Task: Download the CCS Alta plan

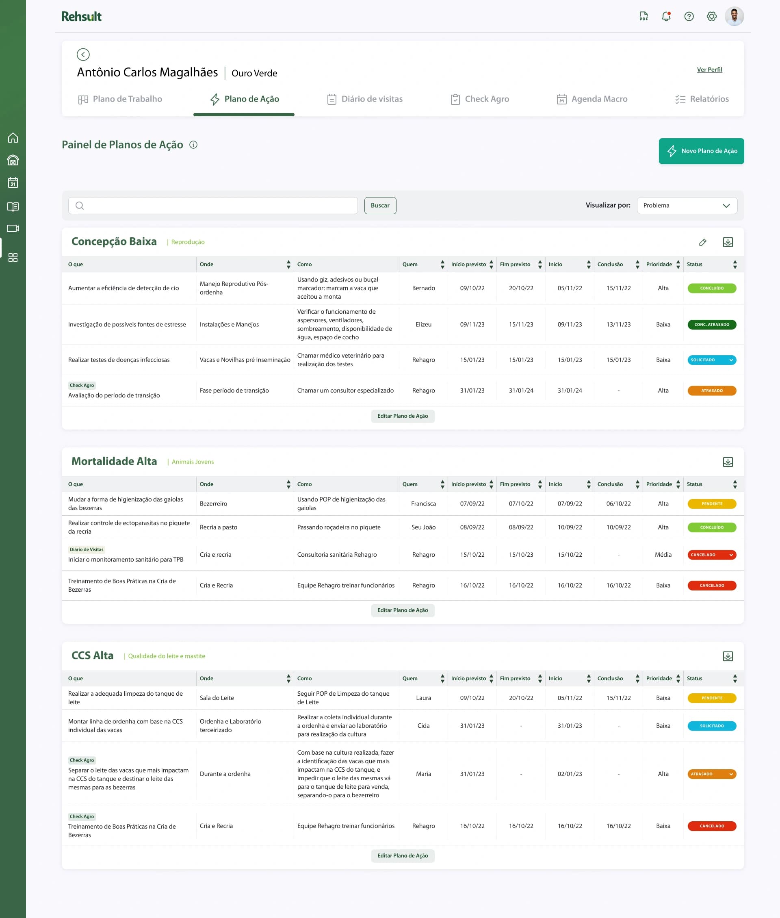Action: click(x=728, y=656)
